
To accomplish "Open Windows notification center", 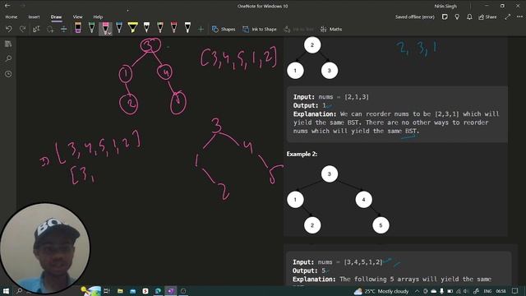I will click(515, 291).
